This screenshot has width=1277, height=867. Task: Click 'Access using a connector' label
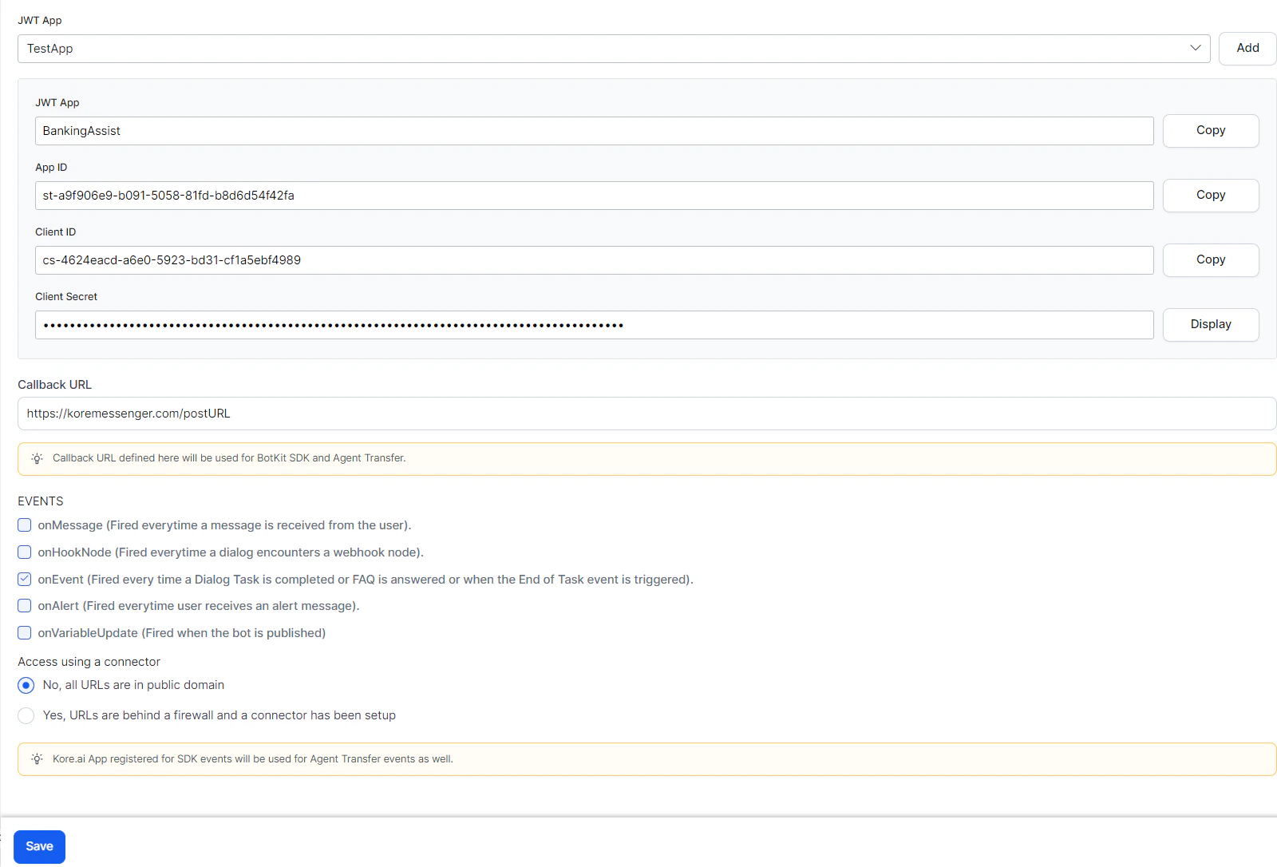89,662
